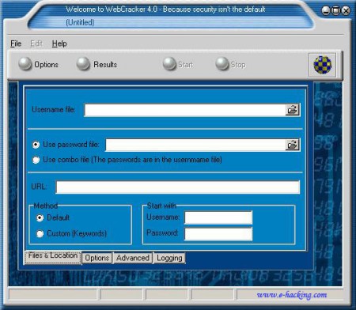356x310 pixels.
Task: Minimize the WebCracker window
Action: (x=326, y=11)
